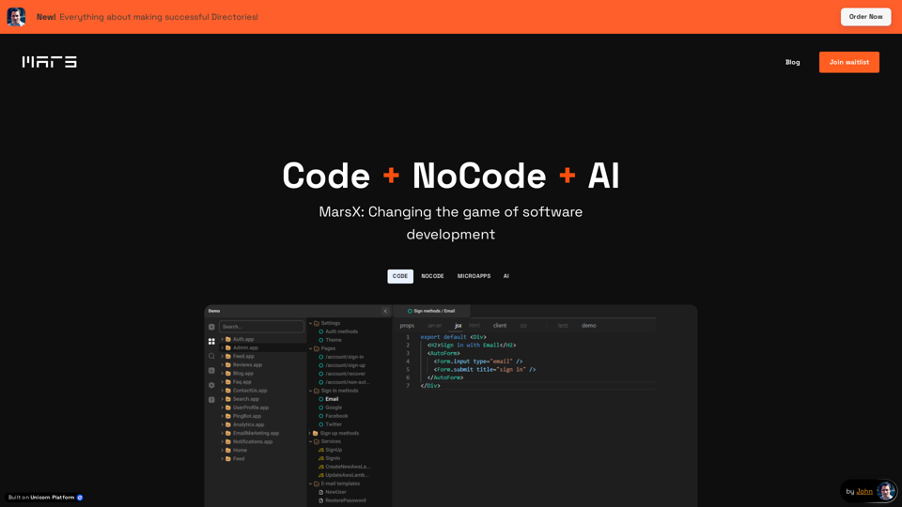Click the Sign up methods folder icon
902x507 pixels.
pos(316,433)
